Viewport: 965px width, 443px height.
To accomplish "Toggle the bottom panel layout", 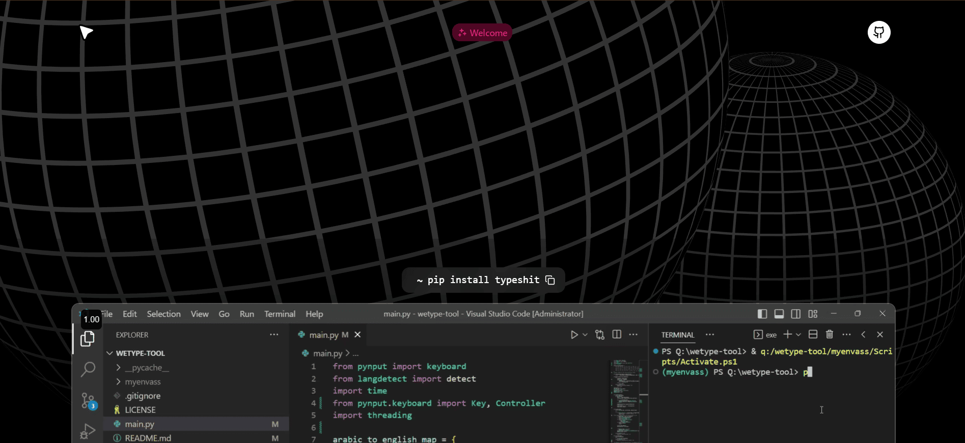I will (x=779, y=314).
